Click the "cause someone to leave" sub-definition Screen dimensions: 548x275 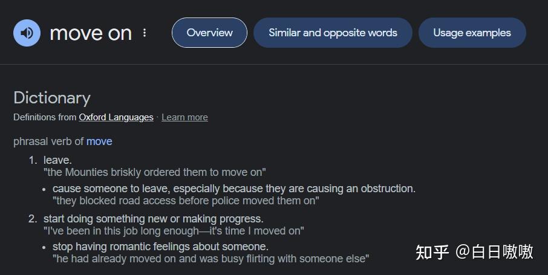[234, 189]
